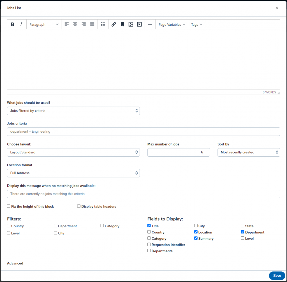Insert an image into the editor
The image size is (287, 282).
131,25
